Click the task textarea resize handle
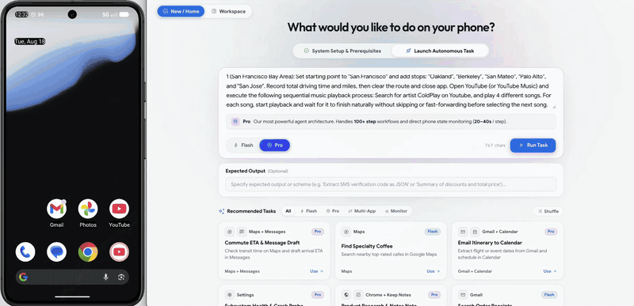This screenshot has width=634, height=306. click(554, 107)
